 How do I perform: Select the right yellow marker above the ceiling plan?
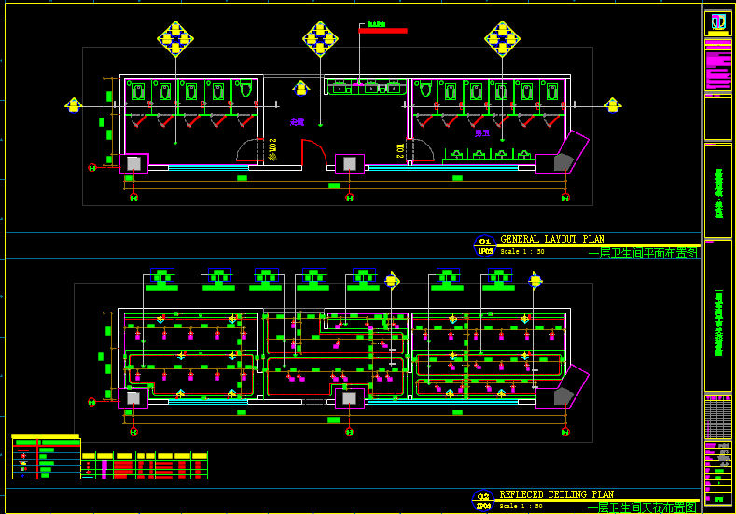(x=535, y=281)
